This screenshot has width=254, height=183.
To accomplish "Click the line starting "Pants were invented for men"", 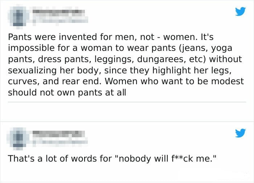I will coord(111,37).
